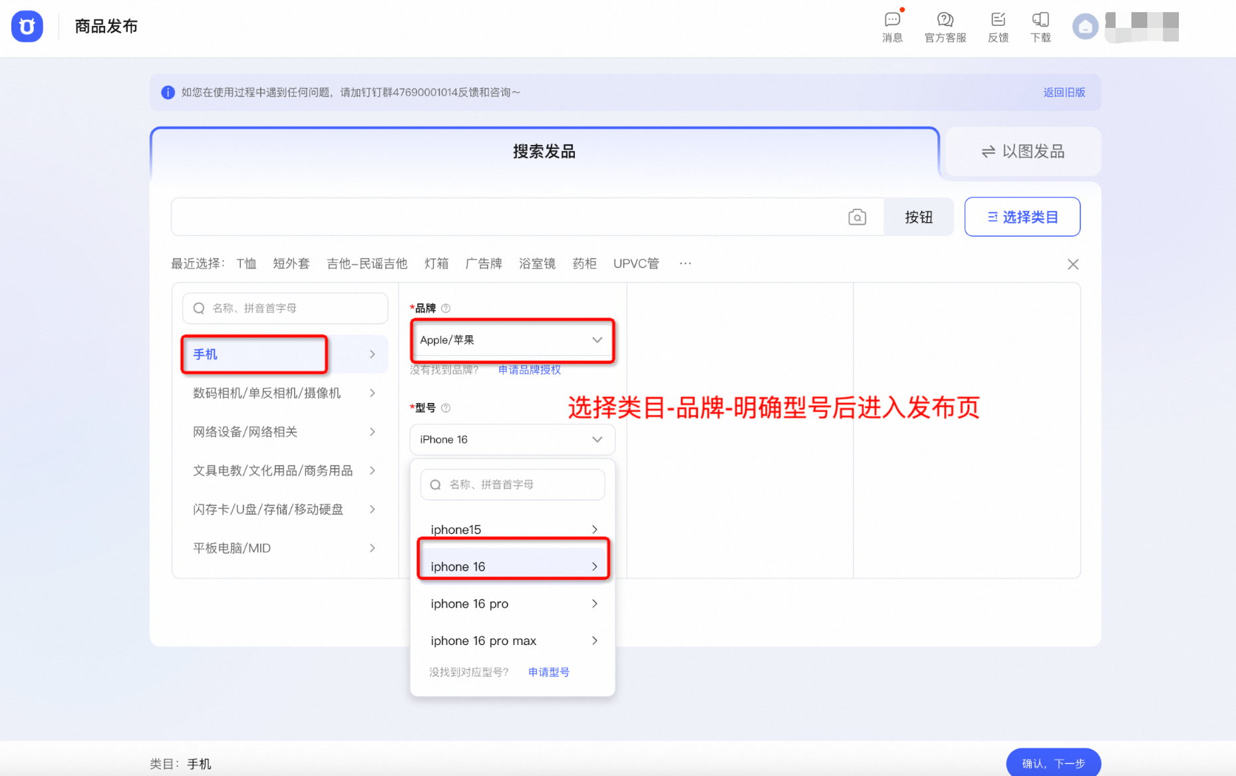Open the user avatar icon
Image resolution: width=1236 pixels, height=776 pixels.
click(1085, 27)
